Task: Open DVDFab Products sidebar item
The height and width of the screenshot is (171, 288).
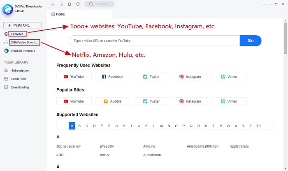Action: click(x=23, y=51)
